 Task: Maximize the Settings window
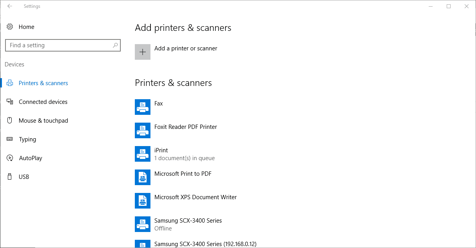tap(449, 6)
